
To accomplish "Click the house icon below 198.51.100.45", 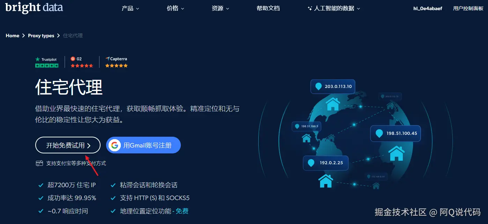I will tap(397, 153).
